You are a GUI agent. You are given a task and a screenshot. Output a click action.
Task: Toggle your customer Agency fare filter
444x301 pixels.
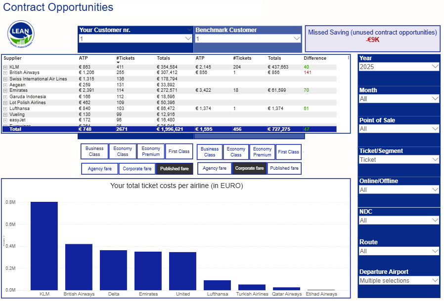[100, 168]
